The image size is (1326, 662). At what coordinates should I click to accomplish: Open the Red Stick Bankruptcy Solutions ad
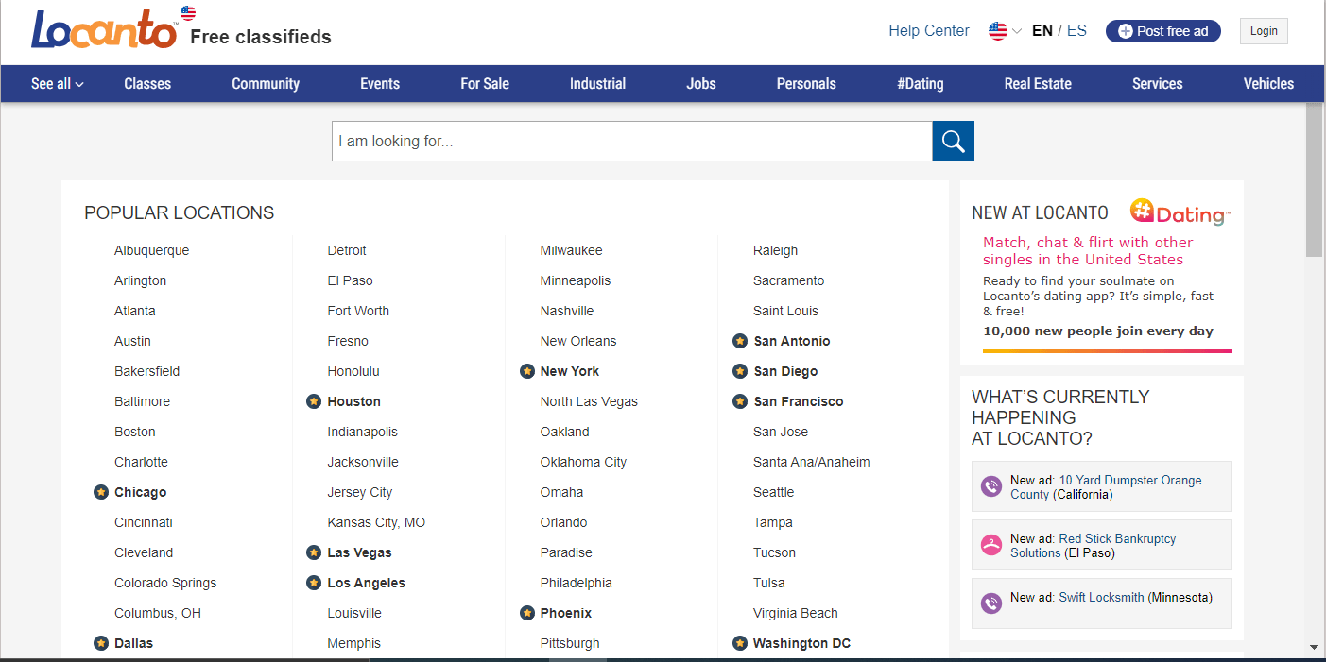1094,546
